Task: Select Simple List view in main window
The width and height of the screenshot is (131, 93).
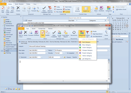Action: [x=86, y=9]
